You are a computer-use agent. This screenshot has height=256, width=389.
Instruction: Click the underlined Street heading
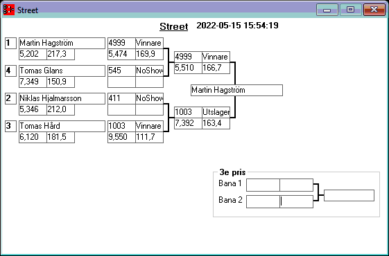pyautogui.click(x=173, y=26)
